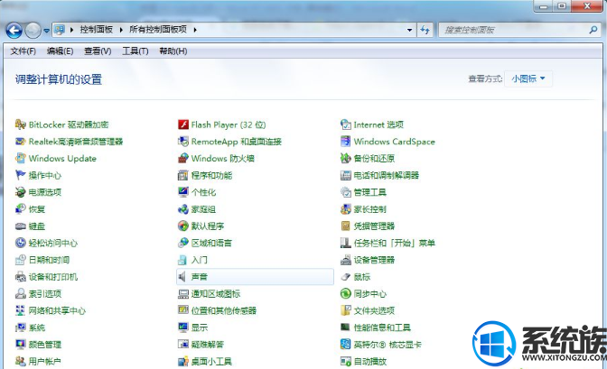Screen dimensions: 607x369
Task: Open the 系统 link
Action: pyautogui.click(x=37, y=327)
